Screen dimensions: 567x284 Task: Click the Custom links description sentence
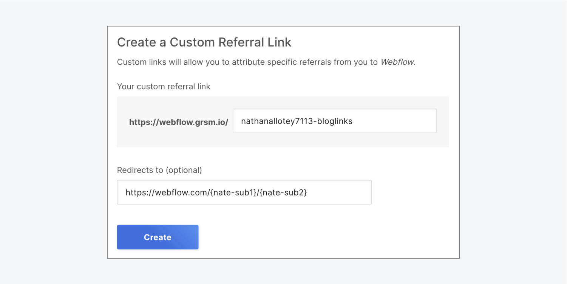click(266, 62)
